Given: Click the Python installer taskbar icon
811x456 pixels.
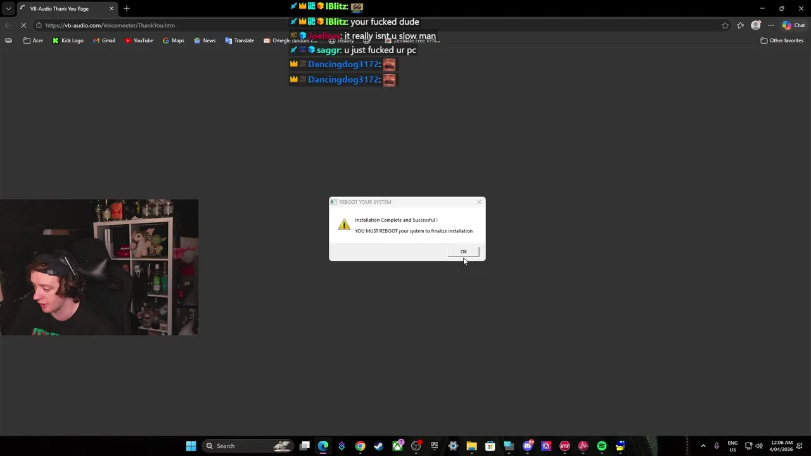Looking at the screenshot, I should 620,446.
